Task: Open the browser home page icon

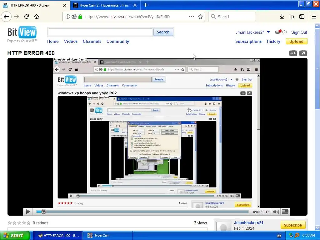Action: click(37, 17)
